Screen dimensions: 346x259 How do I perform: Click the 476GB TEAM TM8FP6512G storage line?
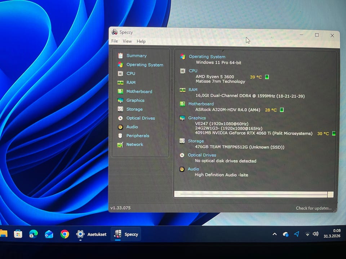tap(240, 147)
